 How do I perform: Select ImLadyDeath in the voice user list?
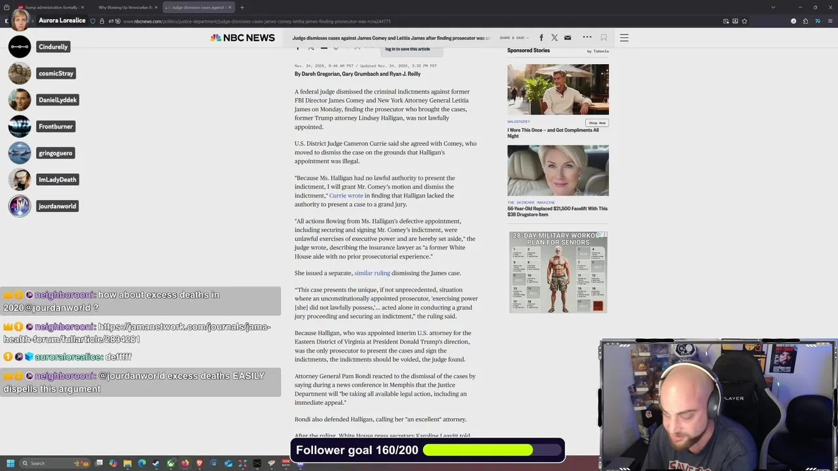coord(57,179)
